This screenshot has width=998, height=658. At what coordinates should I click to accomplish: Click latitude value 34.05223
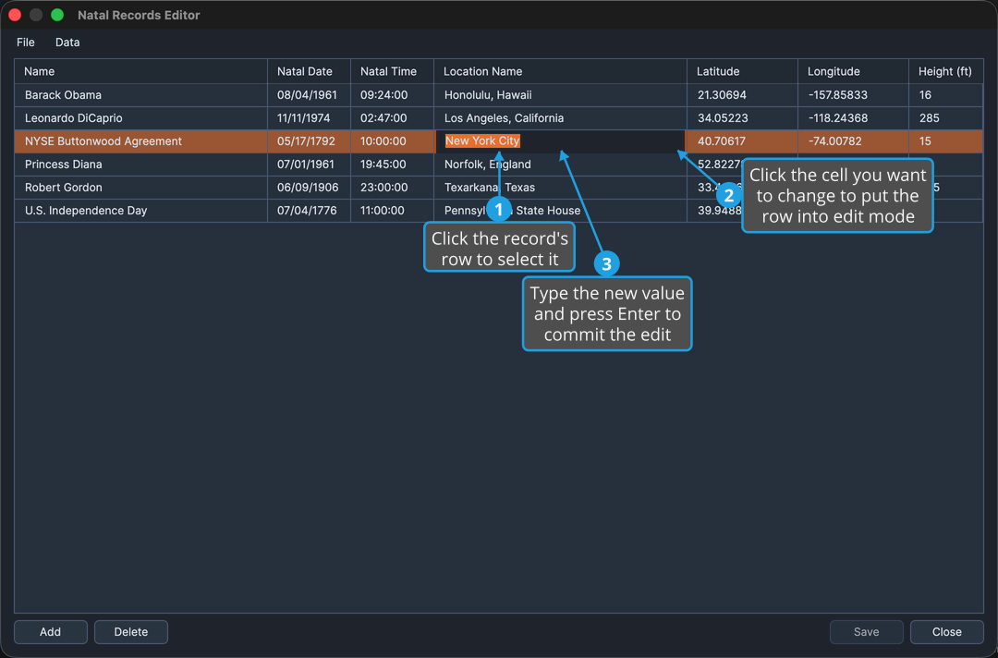[742, 118]
